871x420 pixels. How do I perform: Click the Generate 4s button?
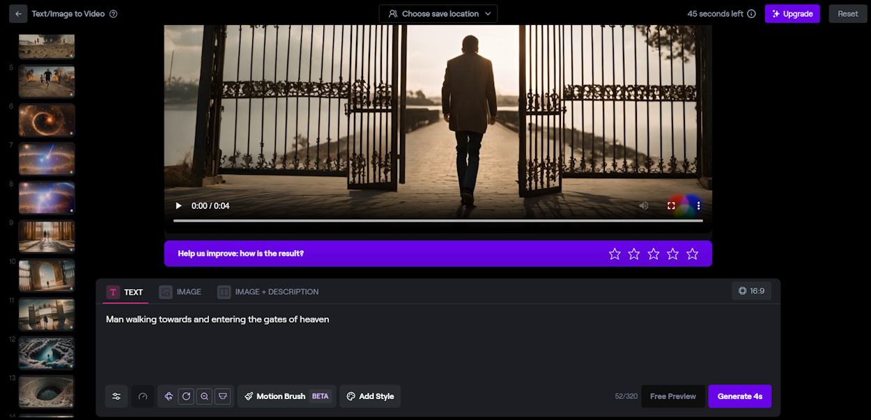740,396
